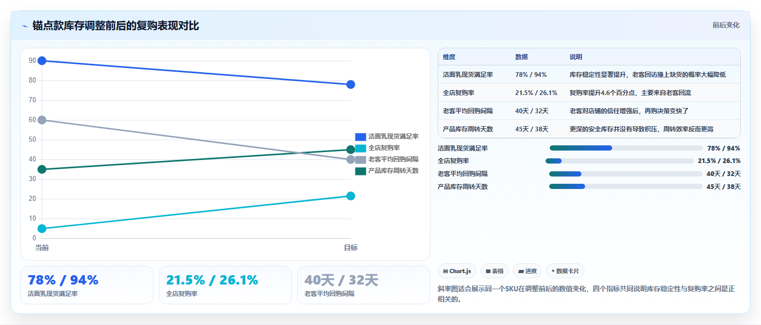Toggle the 老客平均回购间隔 legend swatch in the chart

361,159
